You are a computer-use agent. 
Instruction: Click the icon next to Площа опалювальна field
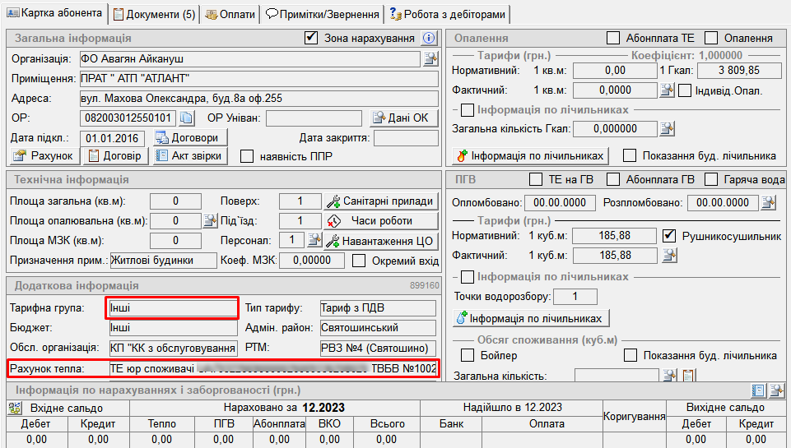coord(209,220)
